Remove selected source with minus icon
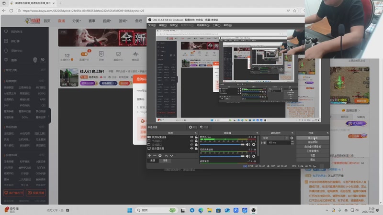 click(155, 156)
